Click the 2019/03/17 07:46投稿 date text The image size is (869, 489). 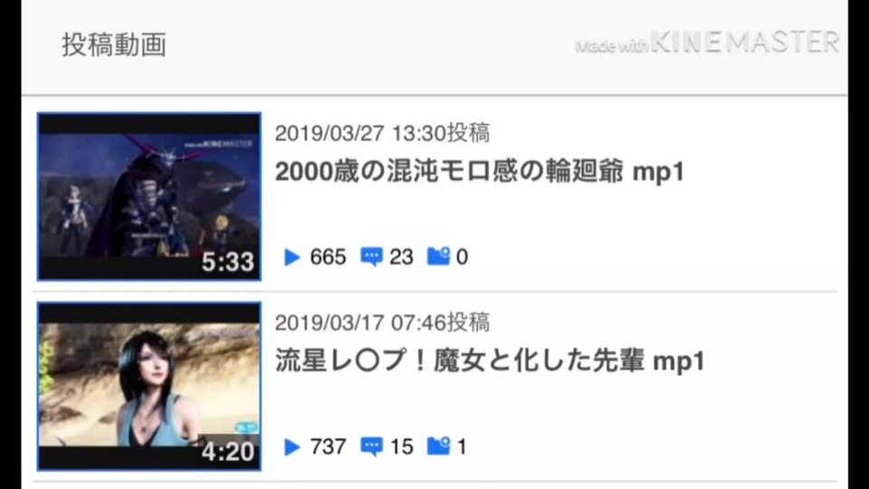[x=382, y=322]
